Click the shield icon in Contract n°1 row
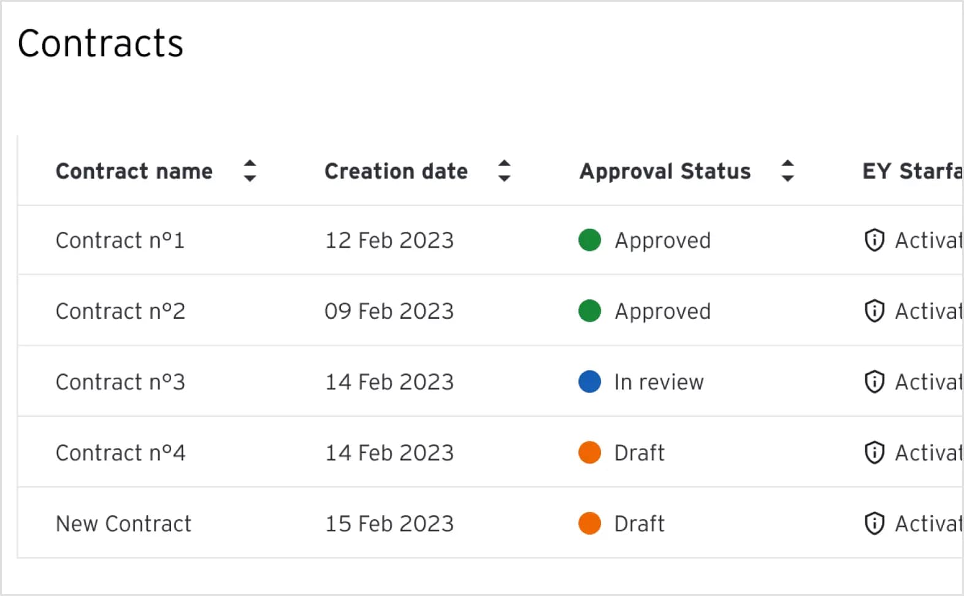This screenshot has height=596, width=964. pos(874,240)
